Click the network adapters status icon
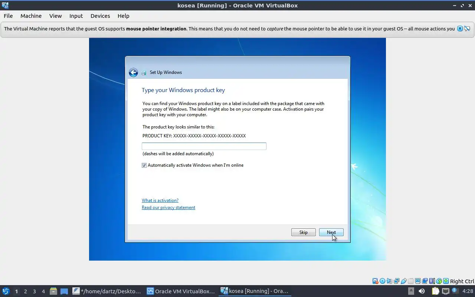Viewport: 475px width, 297px height. click(396, 281)
